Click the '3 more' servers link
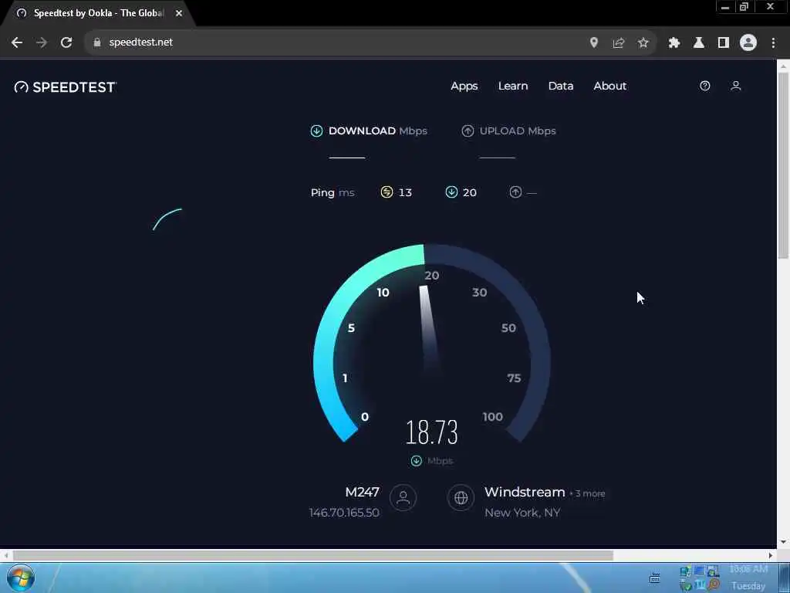This screenshot has width=790, height=593. click(x=590, y=493)
